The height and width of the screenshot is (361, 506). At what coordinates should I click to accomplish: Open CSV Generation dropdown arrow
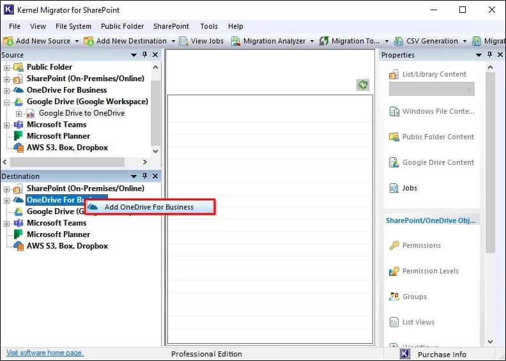pyautogui.click(x=464, y=42)
